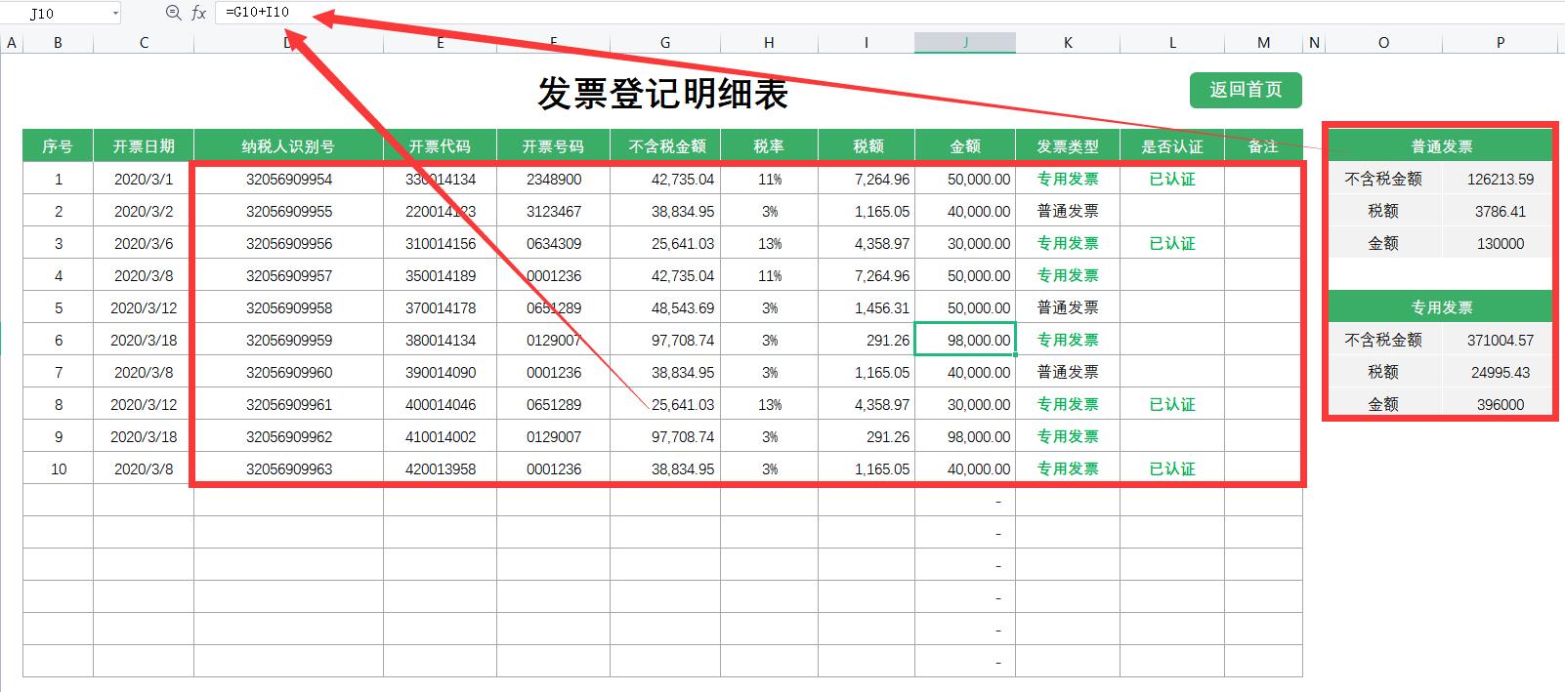Click summary value 371004.57
Viewport: 1565px width, 692px height.
pos(1500,340)
